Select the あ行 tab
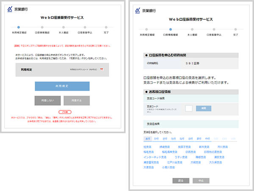Viewport: 254px width, 191px height. click(x=148, y=139)
